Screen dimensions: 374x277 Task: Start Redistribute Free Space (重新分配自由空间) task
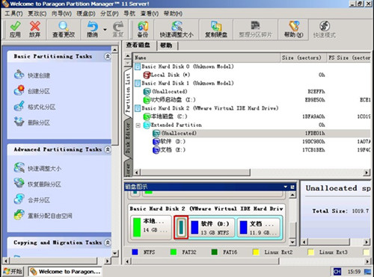click(x=43, y=216)
